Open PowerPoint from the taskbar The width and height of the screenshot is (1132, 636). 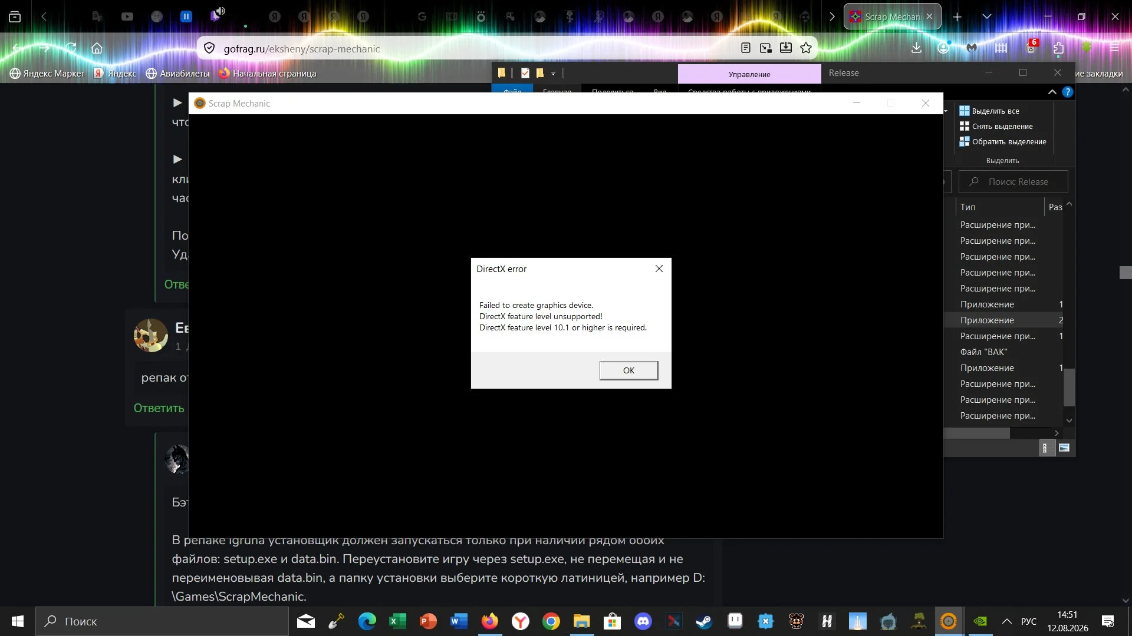[428, 621]
